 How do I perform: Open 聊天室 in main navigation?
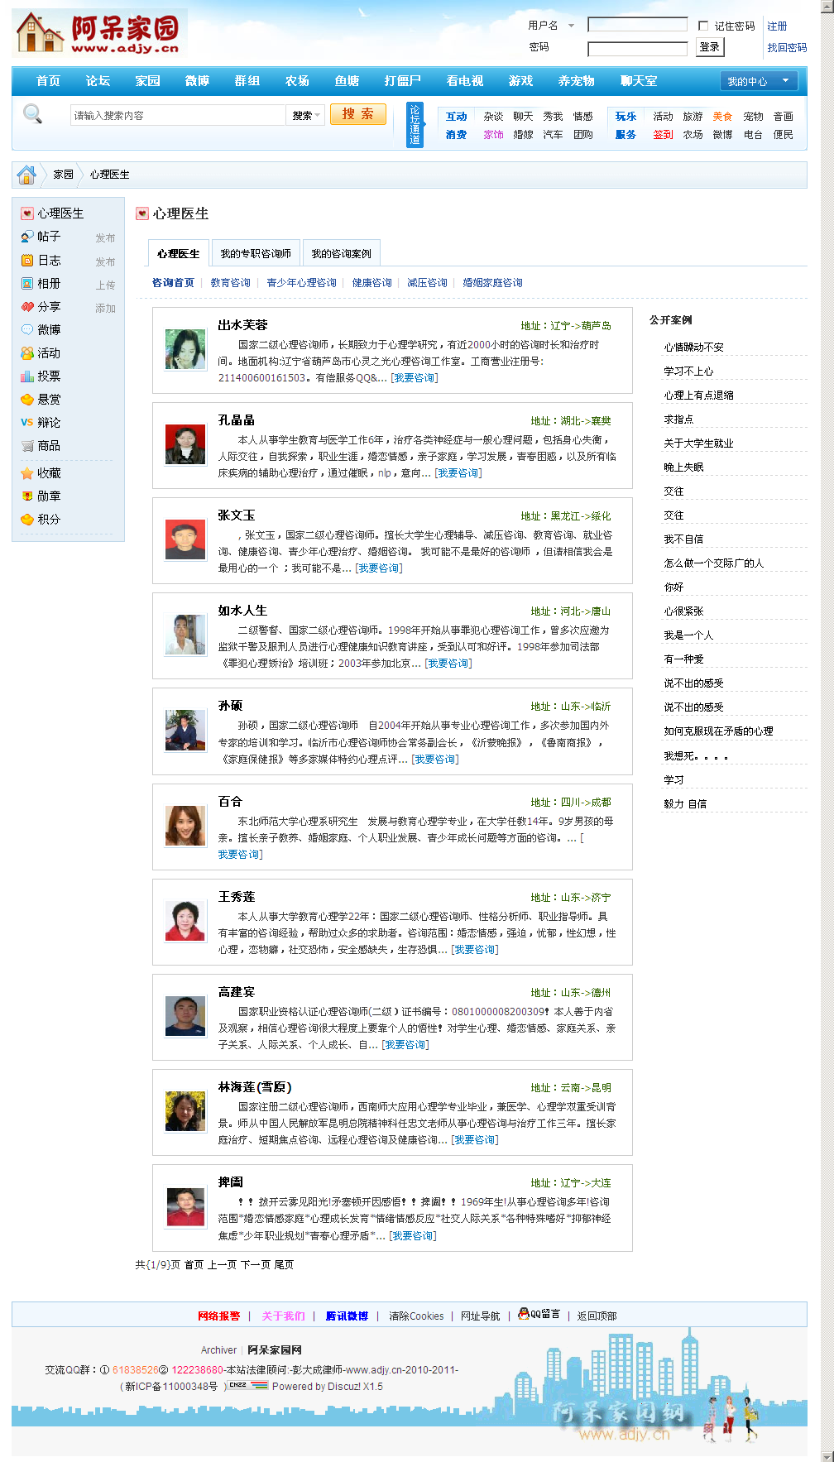[639, 81]
